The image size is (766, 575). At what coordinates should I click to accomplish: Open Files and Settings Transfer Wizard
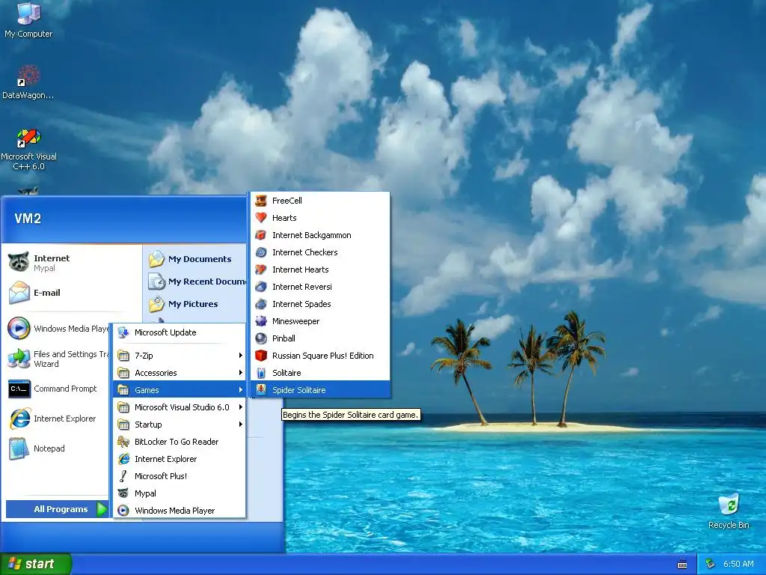[x=58, y=359]
